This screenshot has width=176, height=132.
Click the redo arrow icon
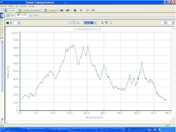93,10
